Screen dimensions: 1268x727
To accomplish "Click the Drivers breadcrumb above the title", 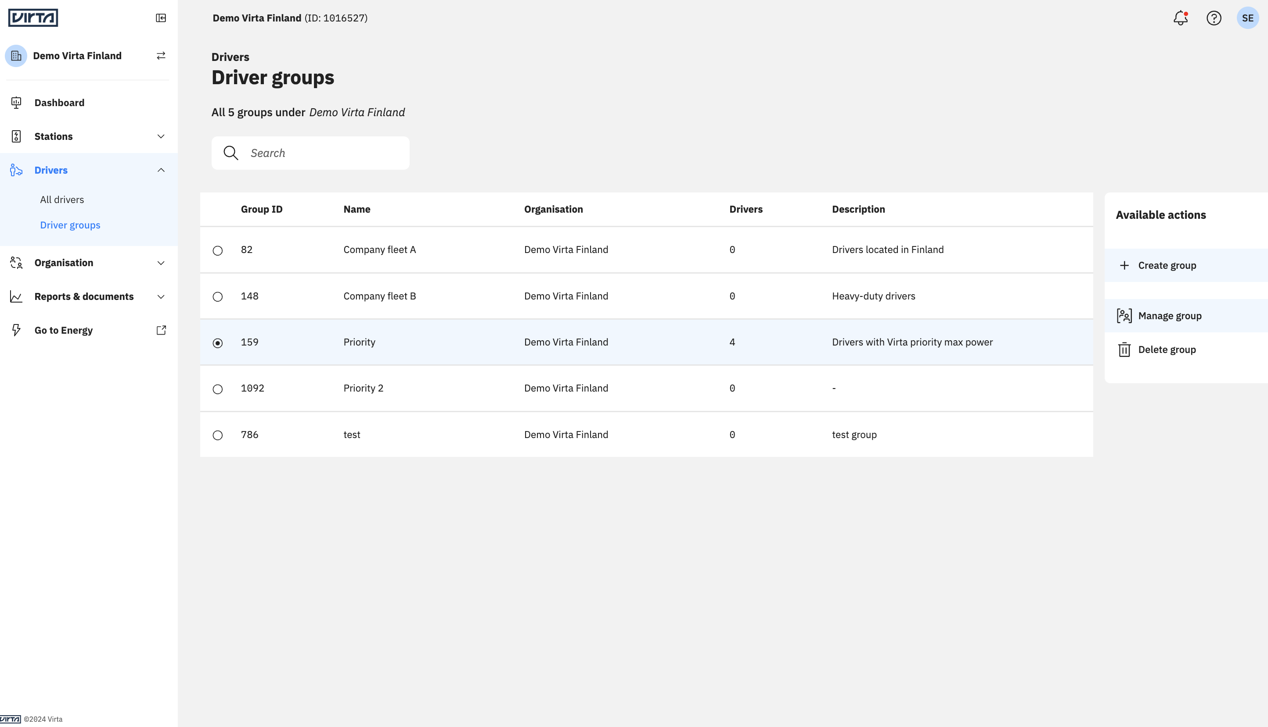I will tap(230, 57).
